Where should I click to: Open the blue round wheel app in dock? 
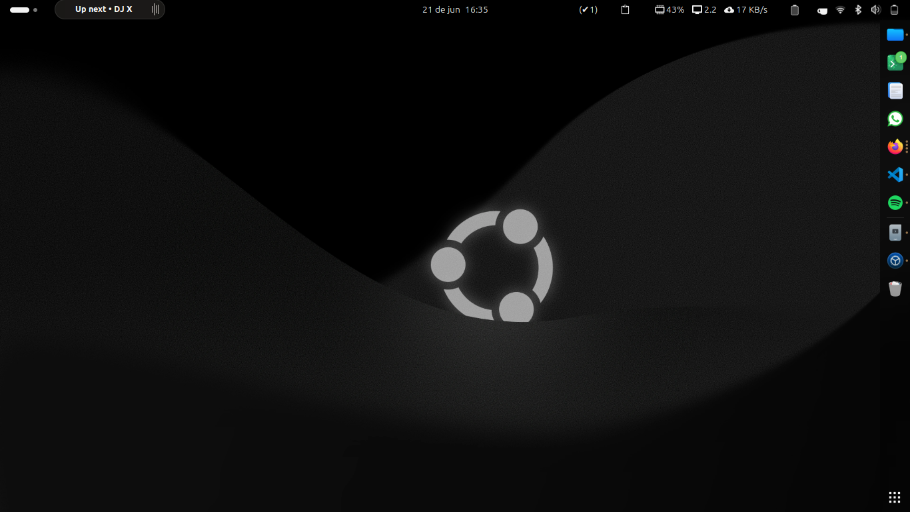895,261
